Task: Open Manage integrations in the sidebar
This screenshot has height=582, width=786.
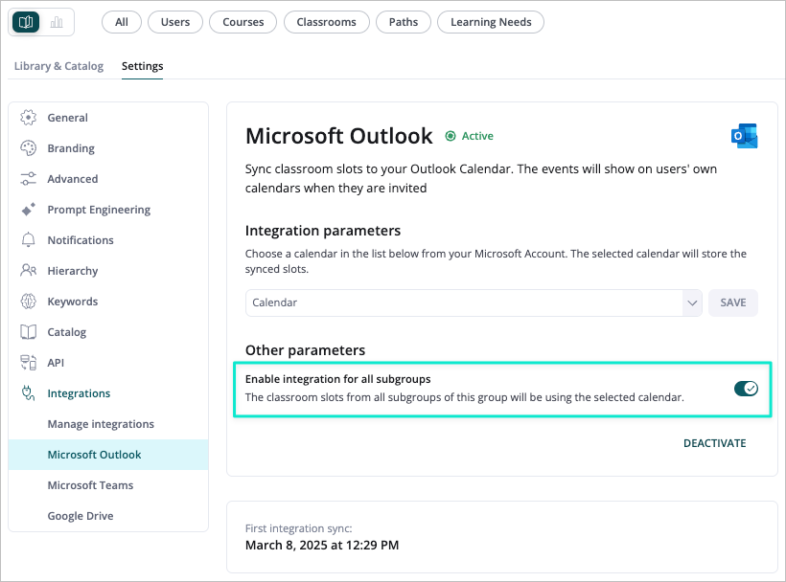Action: click(101, 424)
